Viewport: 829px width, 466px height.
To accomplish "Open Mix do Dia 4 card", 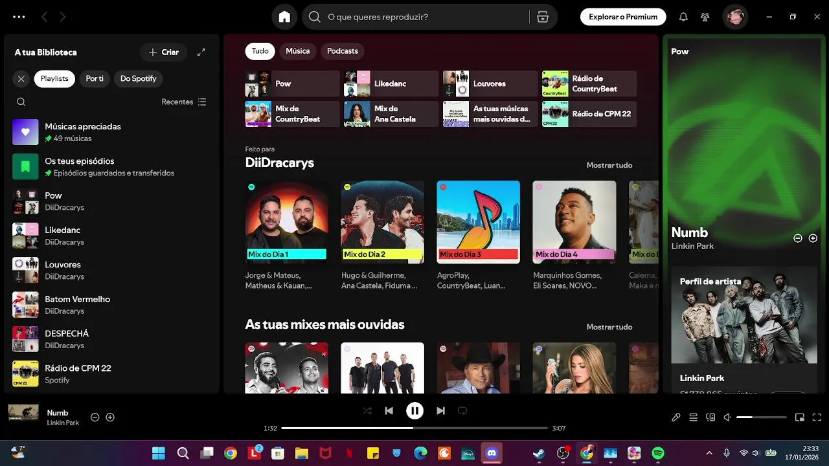I will click(x=574, y=236).
